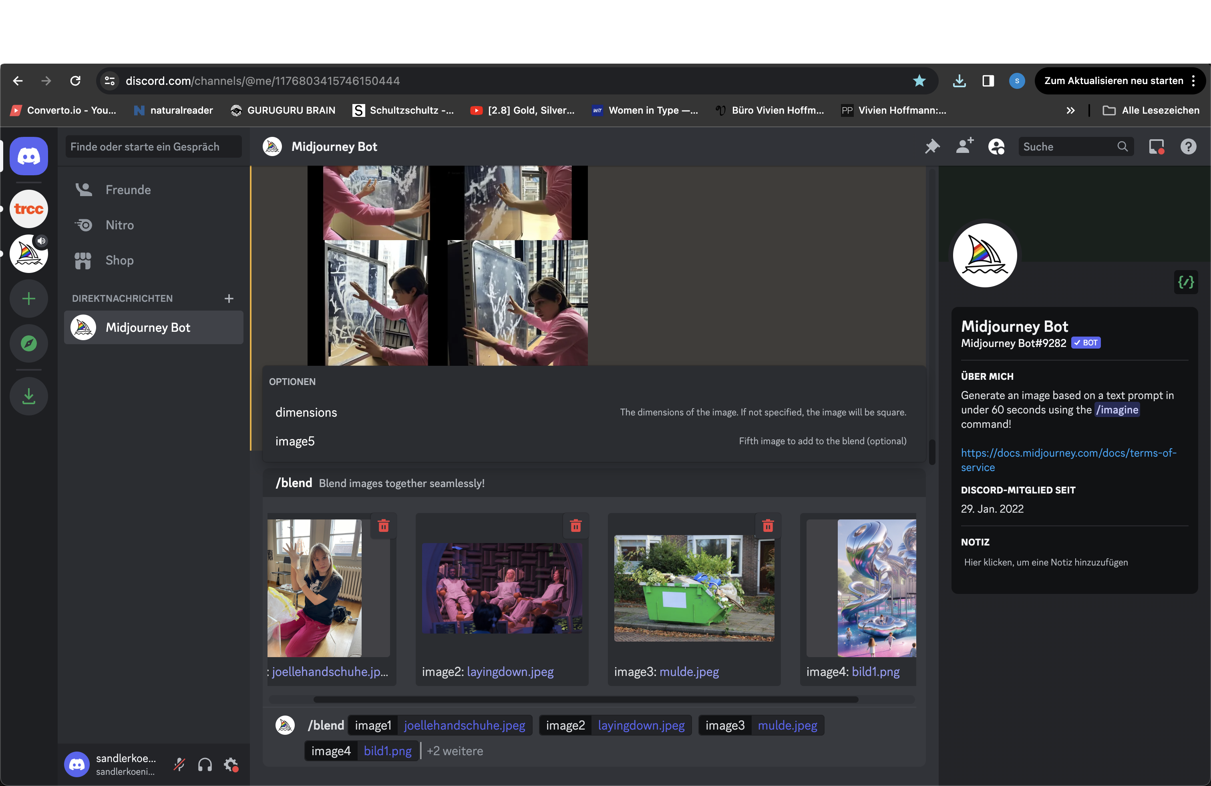Go forward with browser forward arrow
1211x786 pixels.
pyautogui.click(x=46, y=81)
